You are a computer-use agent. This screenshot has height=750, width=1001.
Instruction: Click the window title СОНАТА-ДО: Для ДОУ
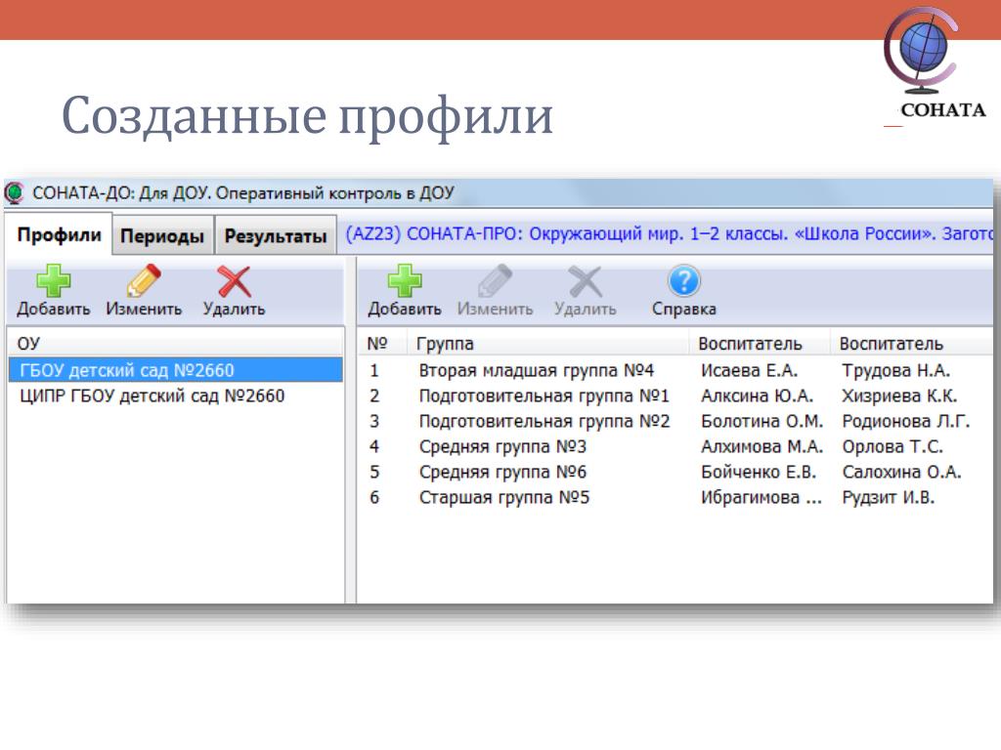(243, 192)
